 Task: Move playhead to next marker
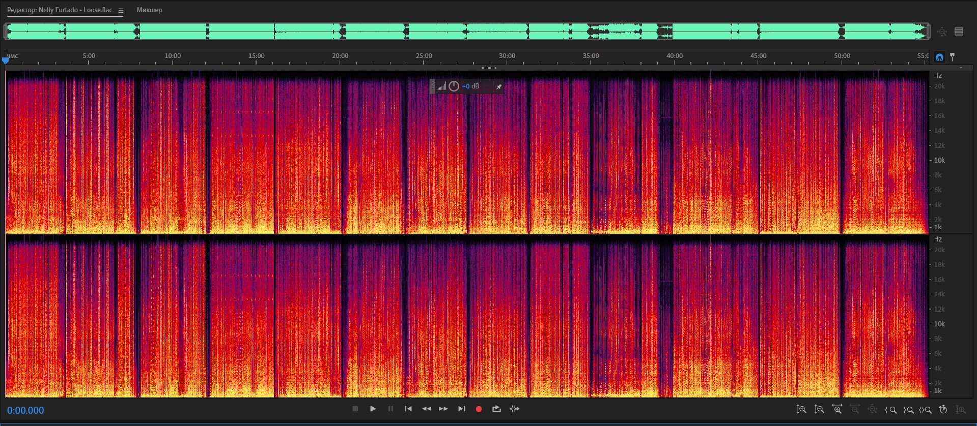tap(462, 409)
